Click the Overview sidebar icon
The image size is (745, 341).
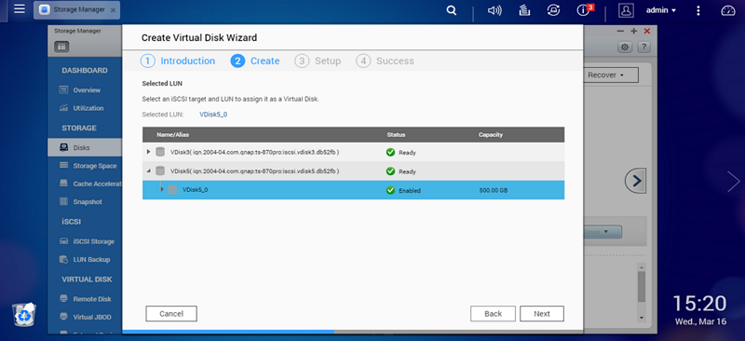pos(63,89)
